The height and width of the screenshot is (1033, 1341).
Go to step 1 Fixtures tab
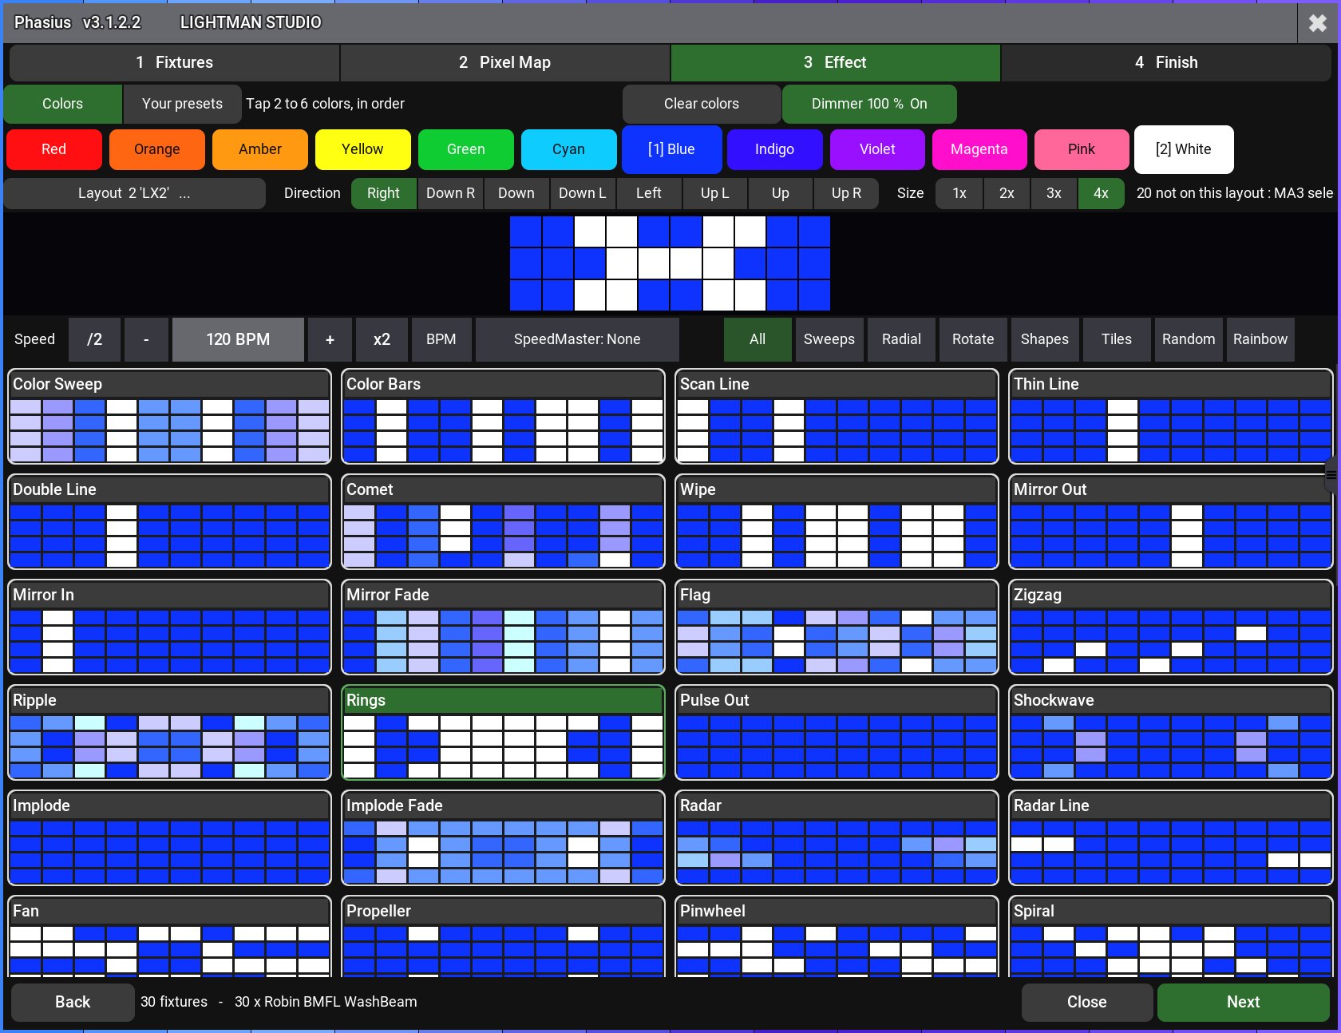coord(174,62)
